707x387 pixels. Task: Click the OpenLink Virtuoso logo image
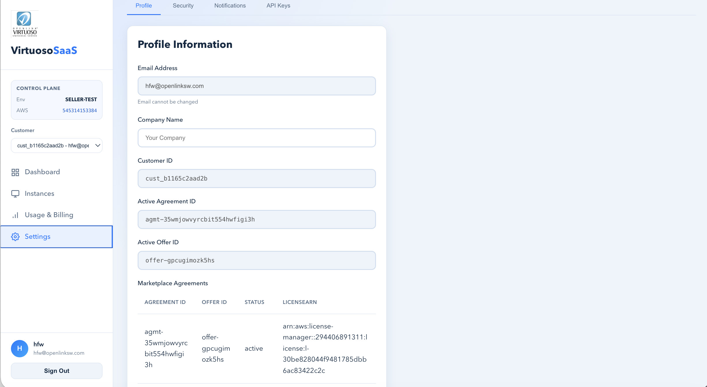click(x=25, y=24)
